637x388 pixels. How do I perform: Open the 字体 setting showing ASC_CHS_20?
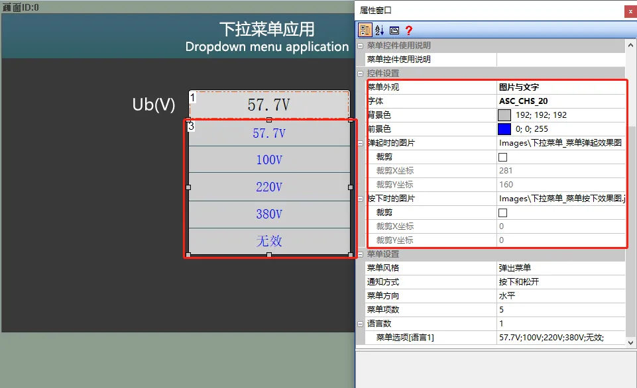pyautogui.click(x=530, y=101)
